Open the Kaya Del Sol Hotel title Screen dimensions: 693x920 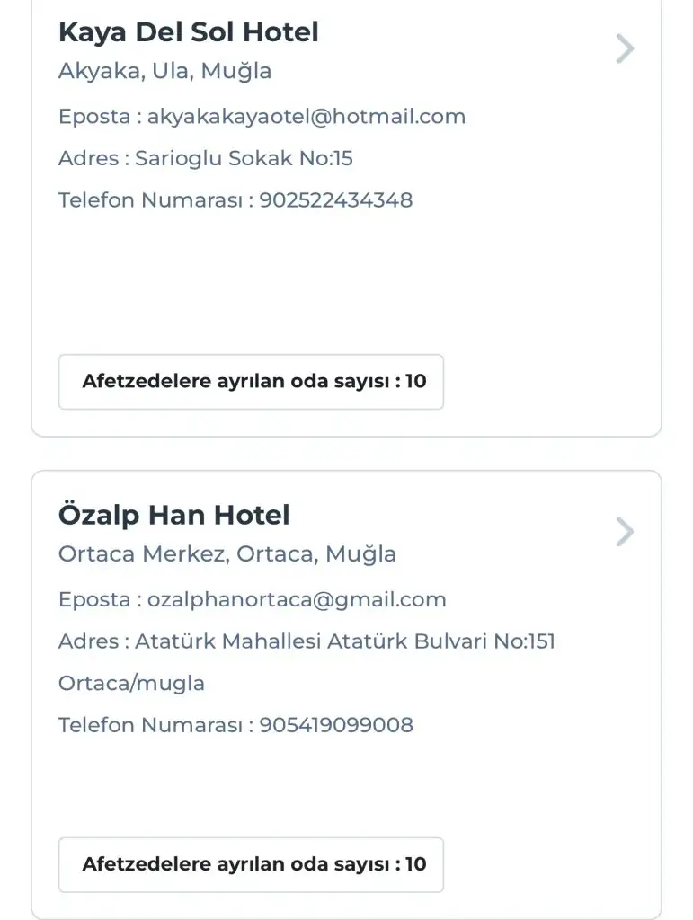click(x=188, y=32)
